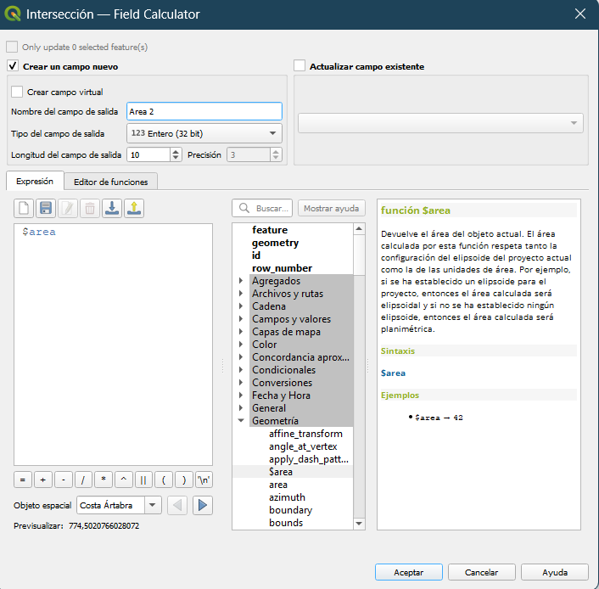Expand the Agregados function group
This screenshot has width=599, height=589.
pyautogui.click(x=242, y=281)
